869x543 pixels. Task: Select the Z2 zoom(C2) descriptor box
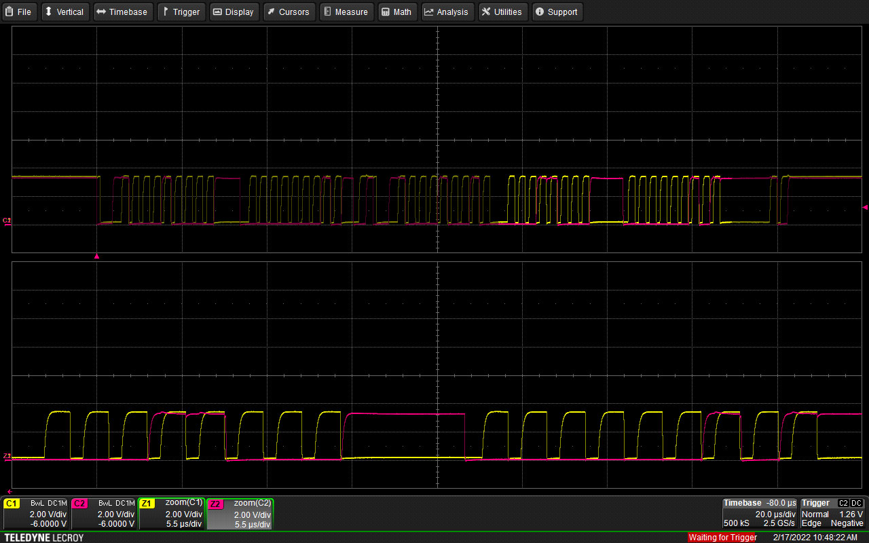[x=240, y=513]
